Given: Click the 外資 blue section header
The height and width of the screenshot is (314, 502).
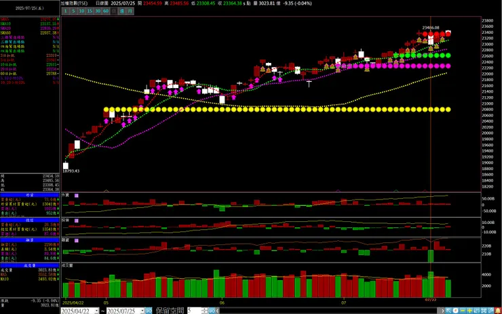Looking at the screenshot, I should 30,195.
